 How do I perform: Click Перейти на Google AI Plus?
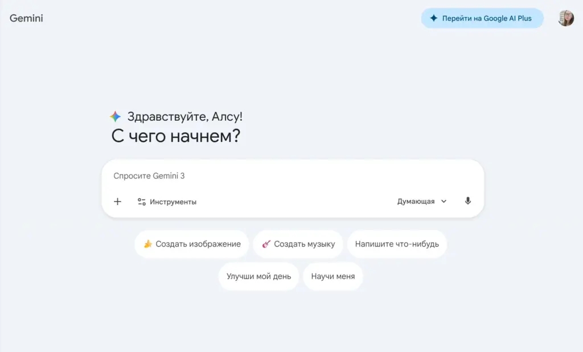482,18
